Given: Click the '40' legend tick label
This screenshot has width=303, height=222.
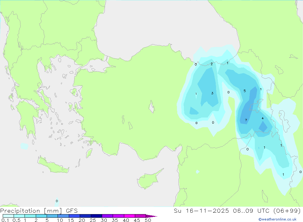Looking at the screenshot, I should click(126, 220).
